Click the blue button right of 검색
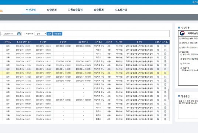Screen dimensions: 198x133 [58, 34]
